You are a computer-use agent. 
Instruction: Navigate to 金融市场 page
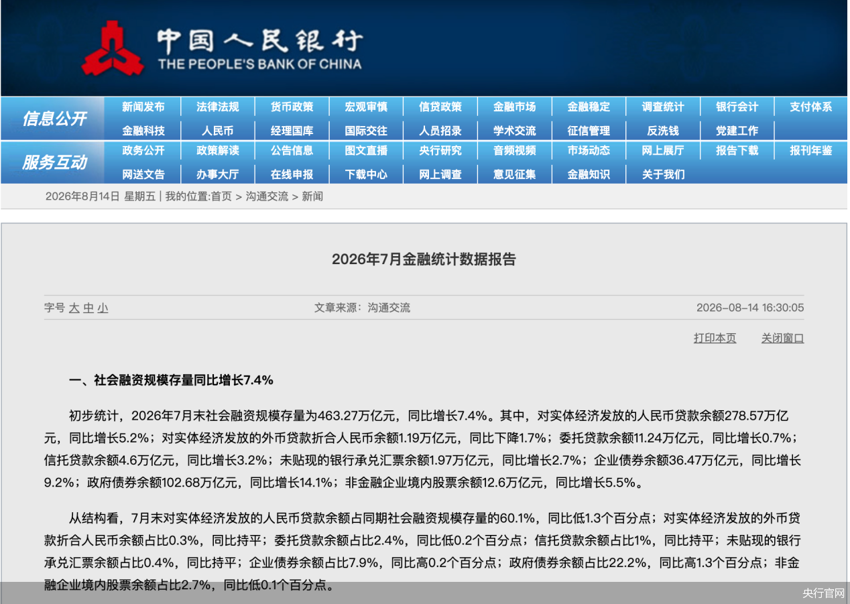[x=514, y=107]
